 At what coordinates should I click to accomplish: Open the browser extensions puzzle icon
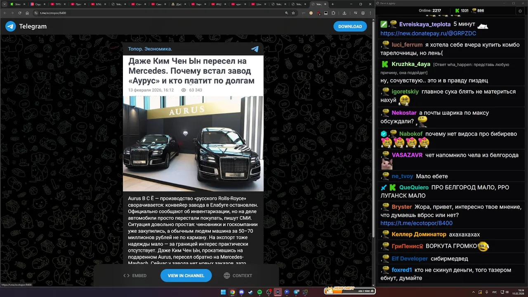[x=333, y=13]
